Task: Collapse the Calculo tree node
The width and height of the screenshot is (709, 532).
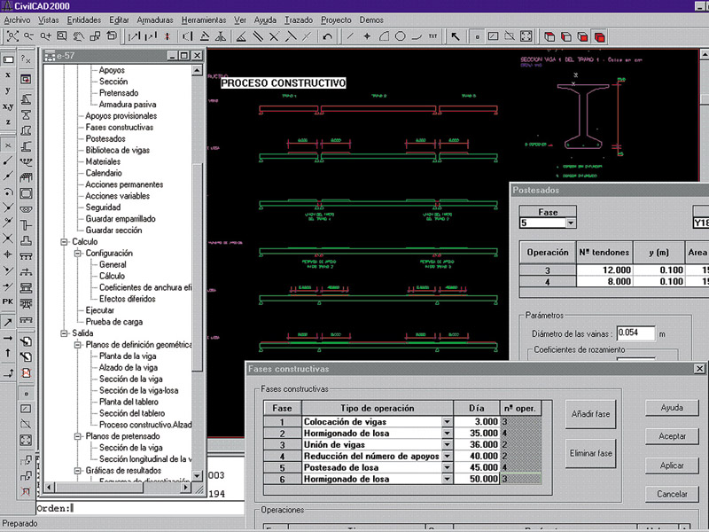Action: 64,241
